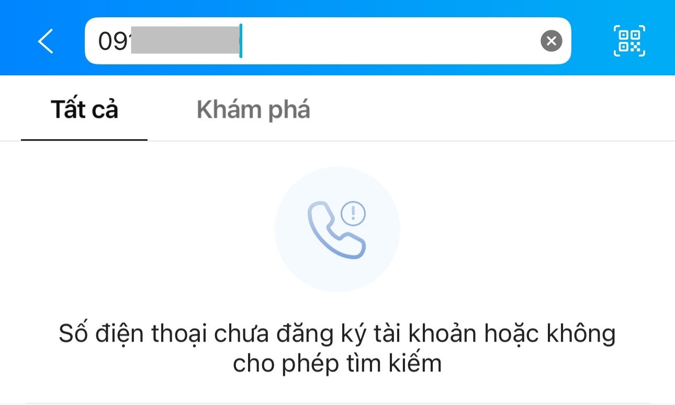The height and width of the screenshot is (405, 675).
Task: Open the QR code scanner
Action: [629, 41]
